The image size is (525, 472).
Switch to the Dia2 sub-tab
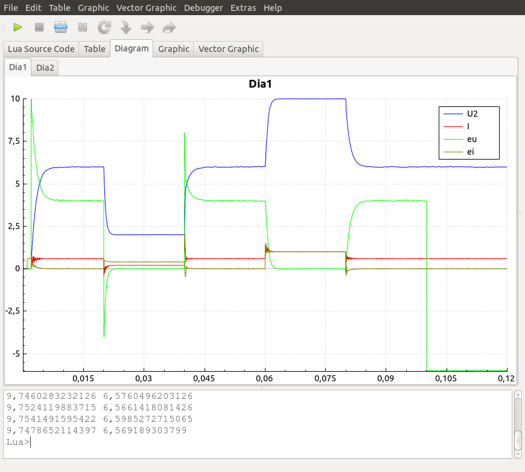coord(45,68)
